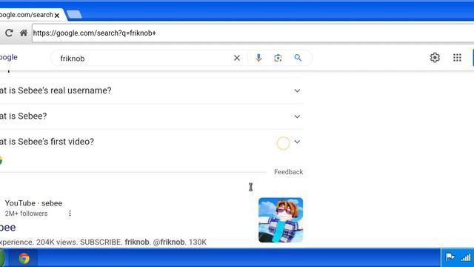The image size is (474, 267).
Task: Open the sebee result title link
Action: pos(7,228)
